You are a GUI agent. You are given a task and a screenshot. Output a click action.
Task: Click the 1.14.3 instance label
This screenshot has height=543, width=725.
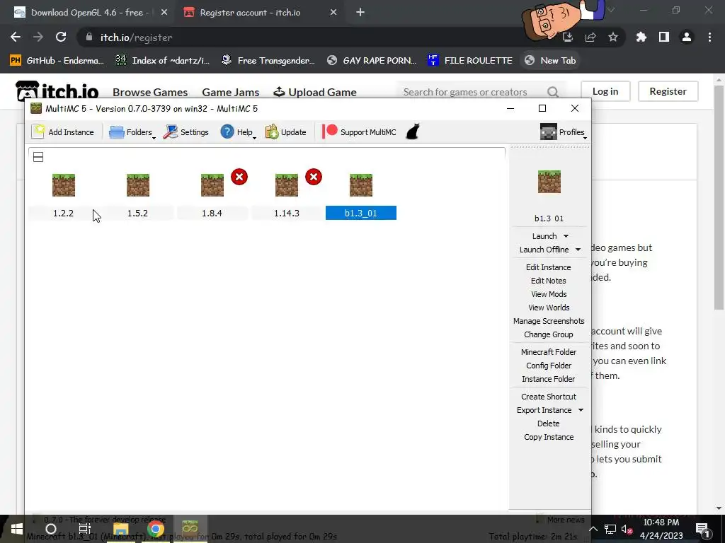[x=287, y=213]
